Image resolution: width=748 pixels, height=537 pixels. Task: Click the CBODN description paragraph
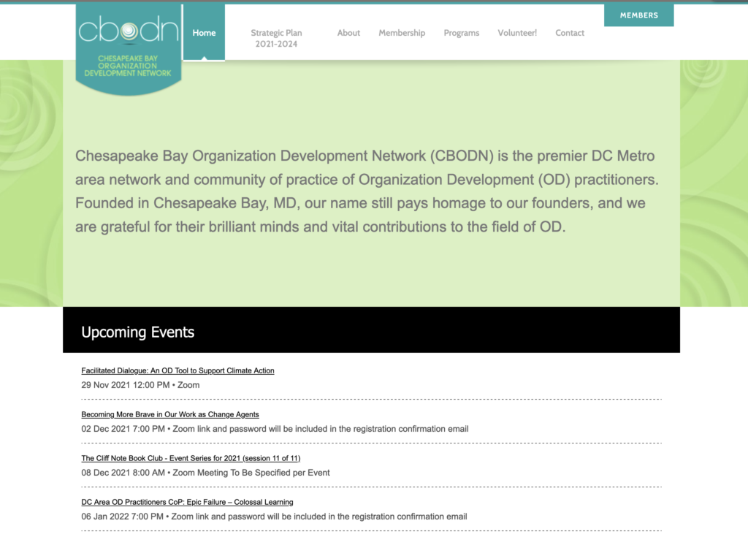tap(367, 191)
